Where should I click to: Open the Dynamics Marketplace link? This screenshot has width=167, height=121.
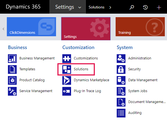92,80
